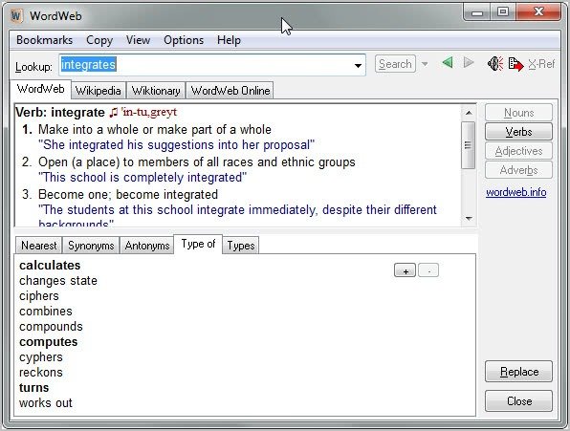570x431 pixels.
Task: Click definition 'Become one; become integrated'
Action: [128, 195]
